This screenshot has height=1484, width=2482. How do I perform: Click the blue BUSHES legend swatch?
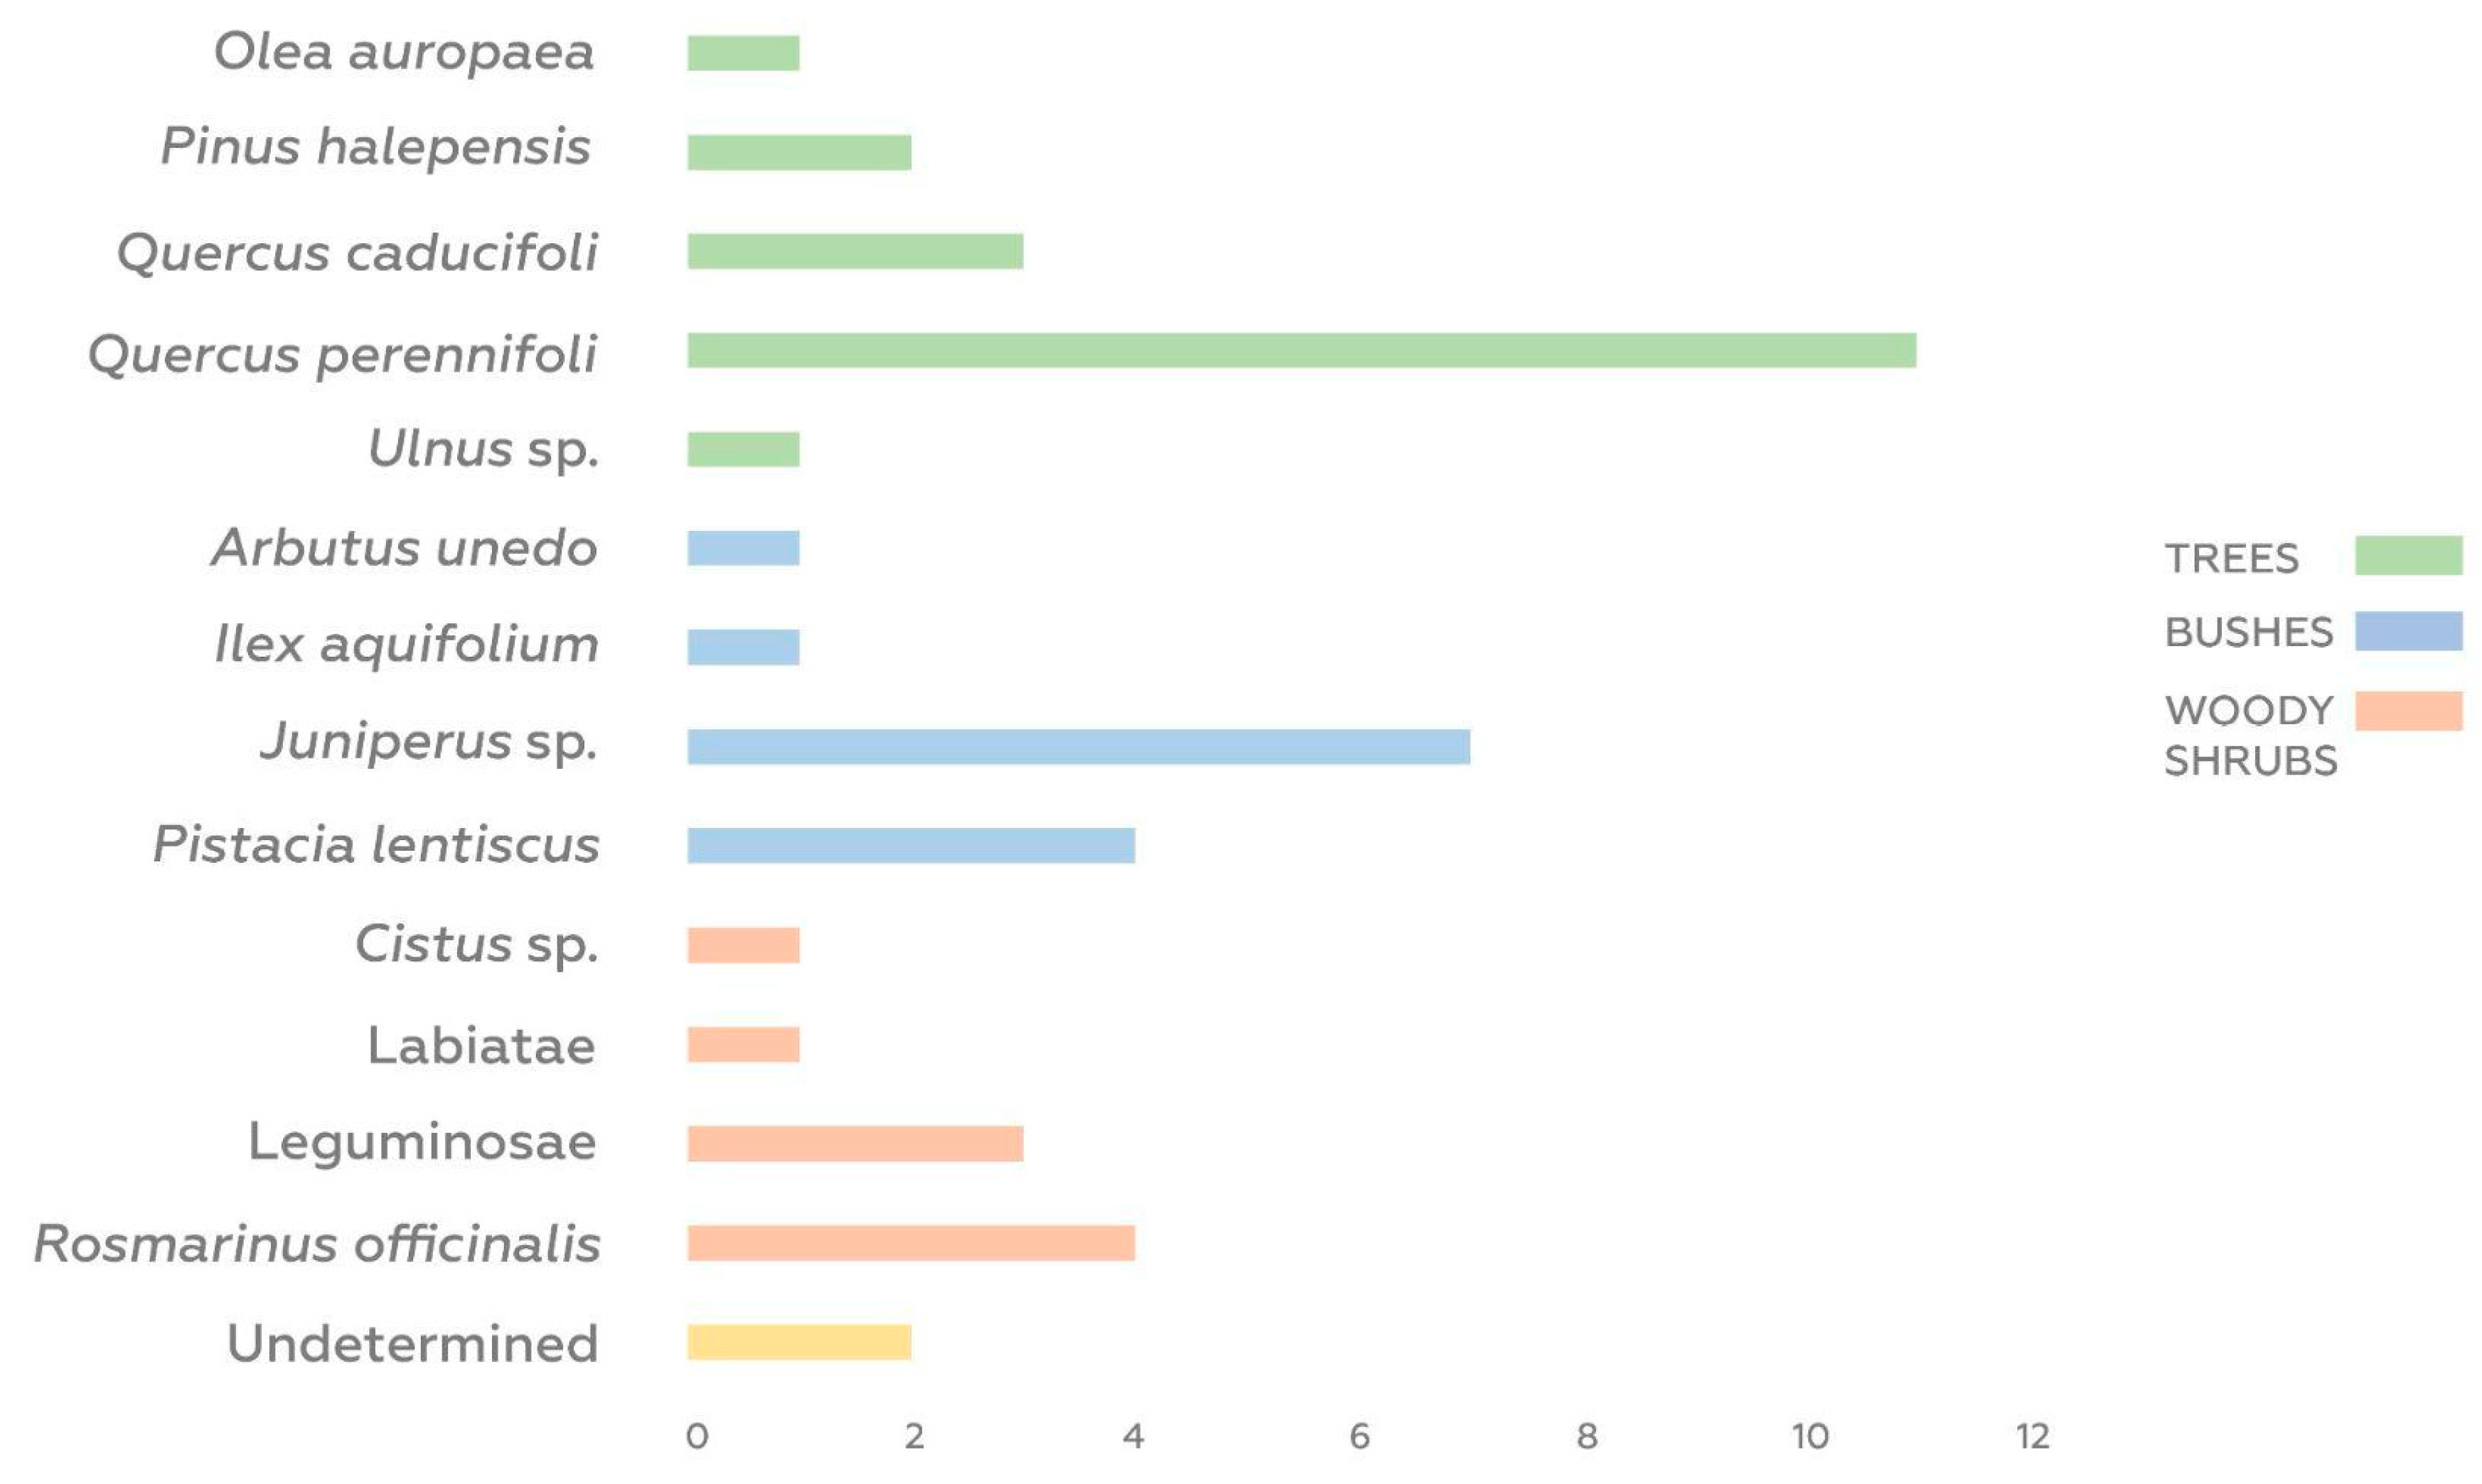(2407, 631)
